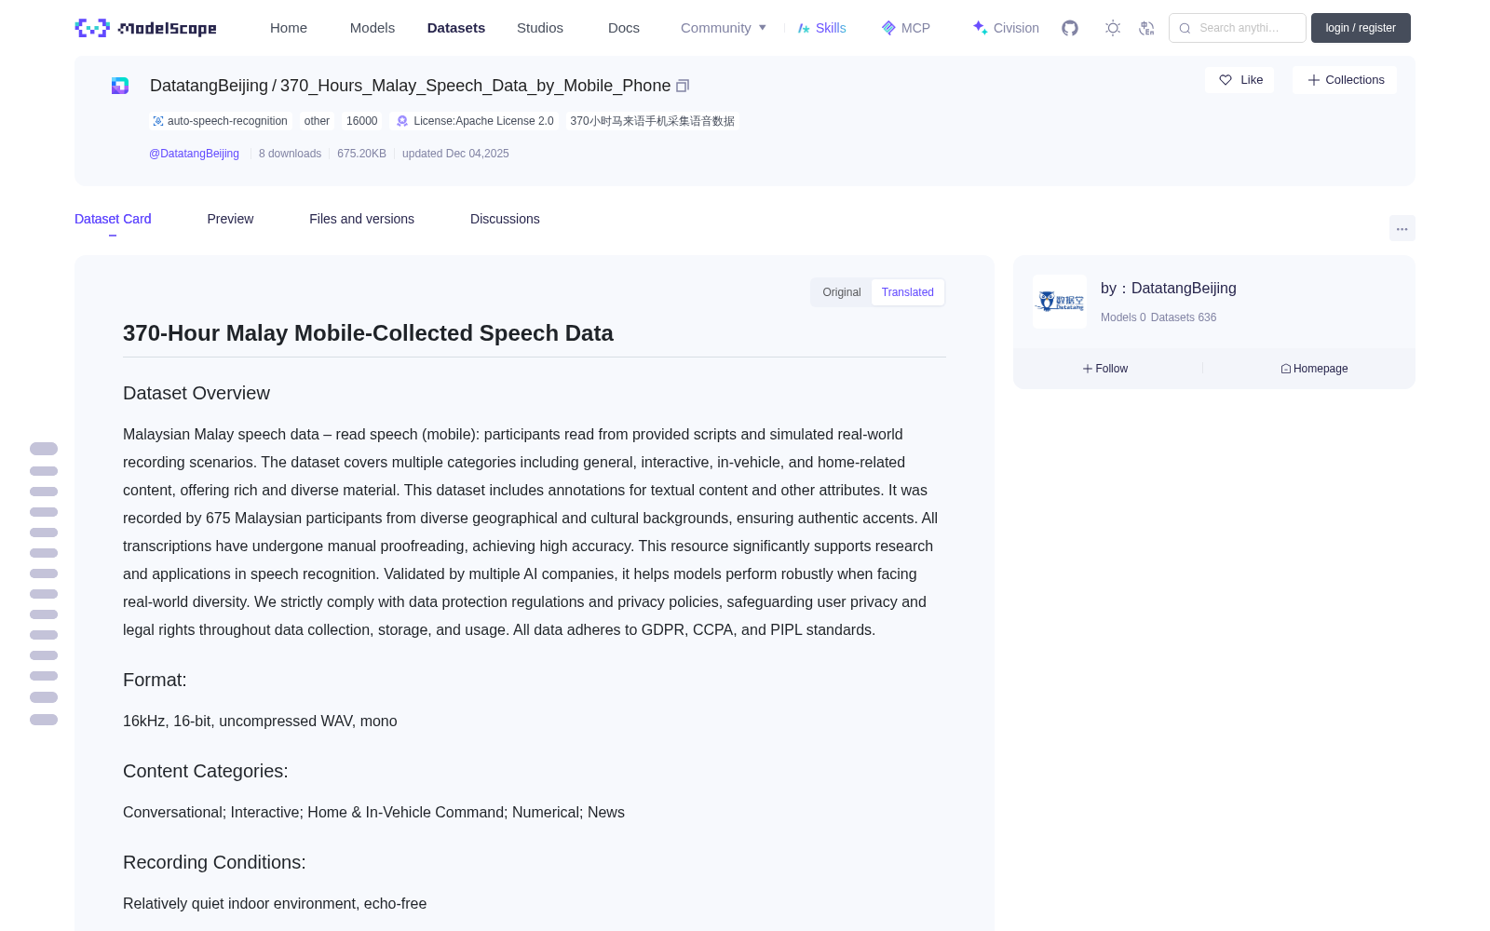Switch the card to Original language
The image size is (1490, 931).
pyautogui.click(x=842, y=292)
